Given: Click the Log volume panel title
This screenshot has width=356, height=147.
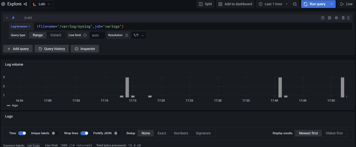Looking at the screenshot, I should point(14,64).
